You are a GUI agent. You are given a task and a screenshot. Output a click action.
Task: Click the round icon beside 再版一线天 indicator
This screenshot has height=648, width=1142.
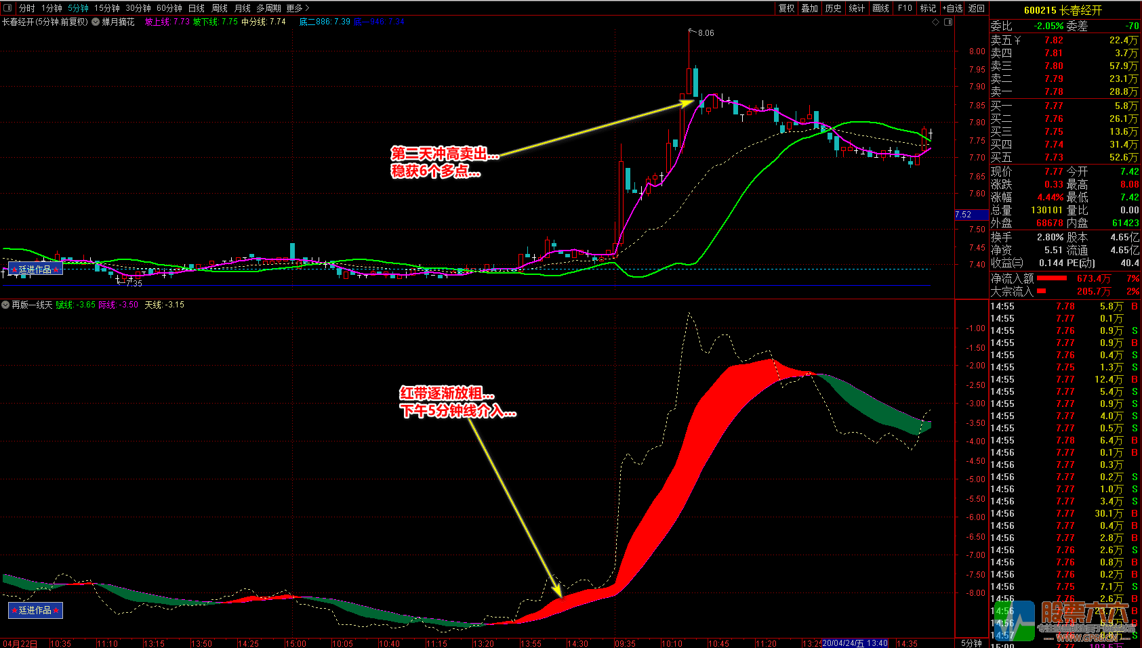tap(5, 305)
